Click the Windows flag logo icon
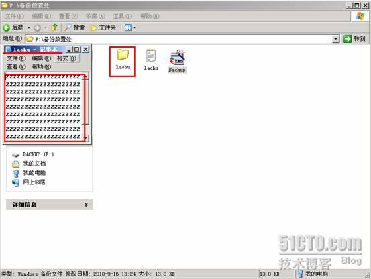This screenshot has width=371, height=279. tap(360, 16)
